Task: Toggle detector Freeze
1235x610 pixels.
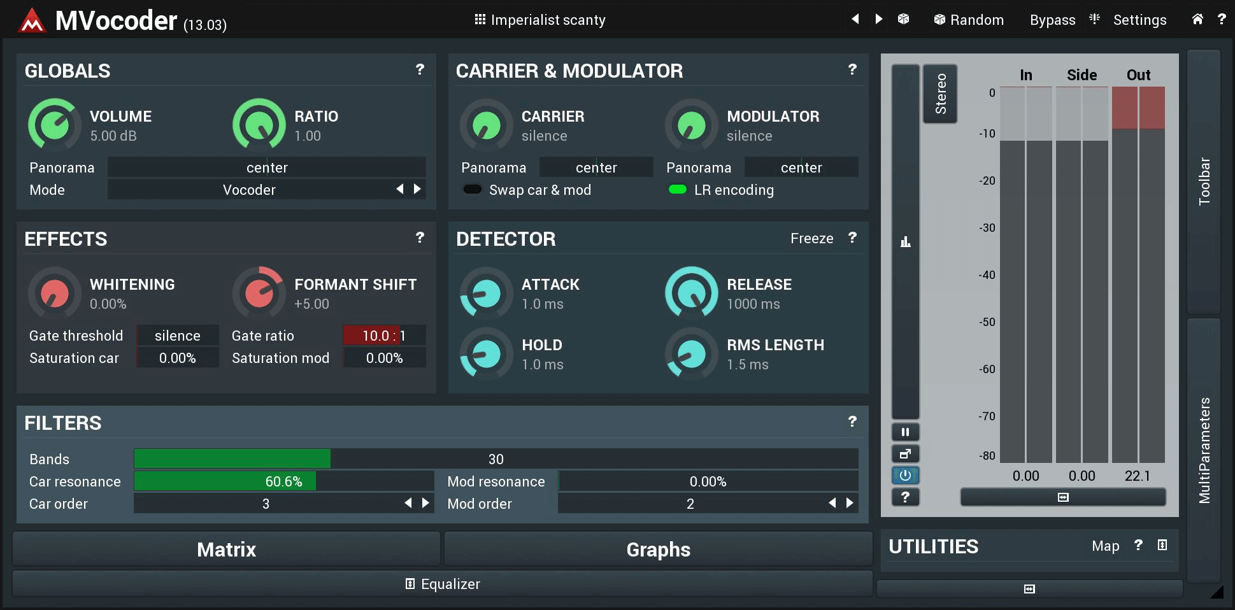Action: pyautogui.click(x=811, y=238)
